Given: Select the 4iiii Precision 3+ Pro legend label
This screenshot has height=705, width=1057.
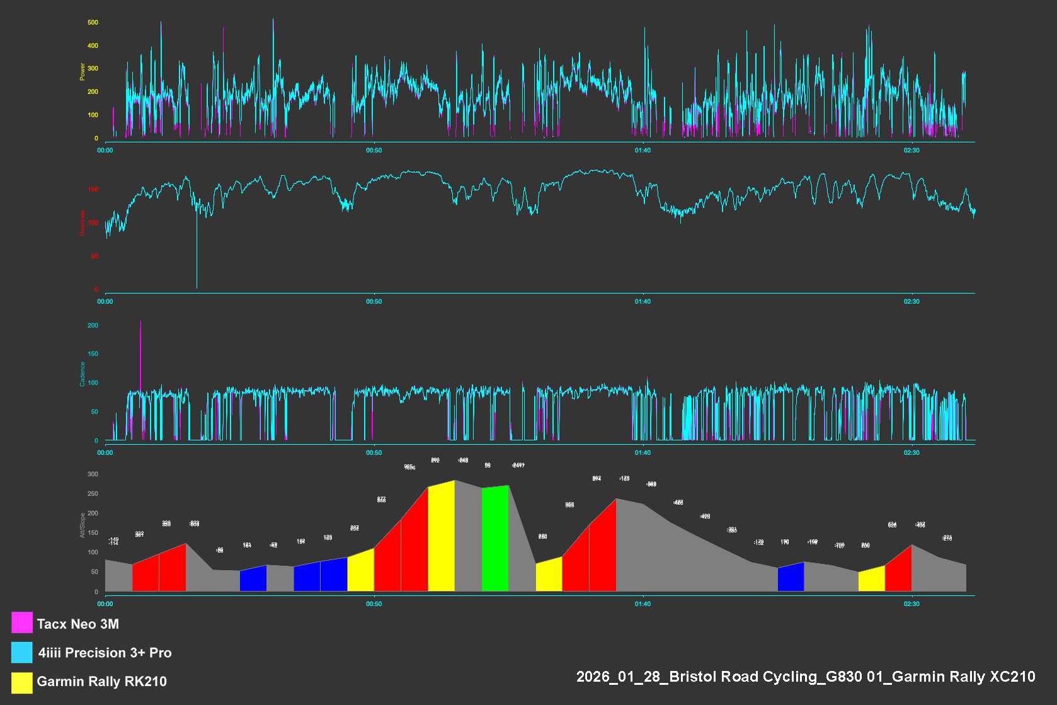Looking at the screenshot, I should pyautogui.click(x=105, y=653).
